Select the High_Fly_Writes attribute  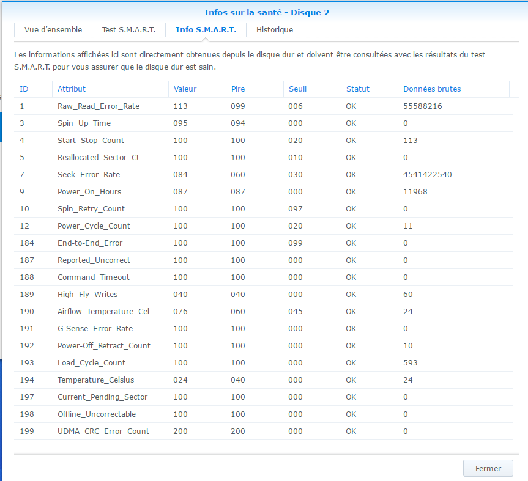click(87, 295)
